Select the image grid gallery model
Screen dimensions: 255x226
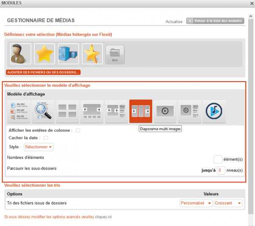[x=67, y=111]
